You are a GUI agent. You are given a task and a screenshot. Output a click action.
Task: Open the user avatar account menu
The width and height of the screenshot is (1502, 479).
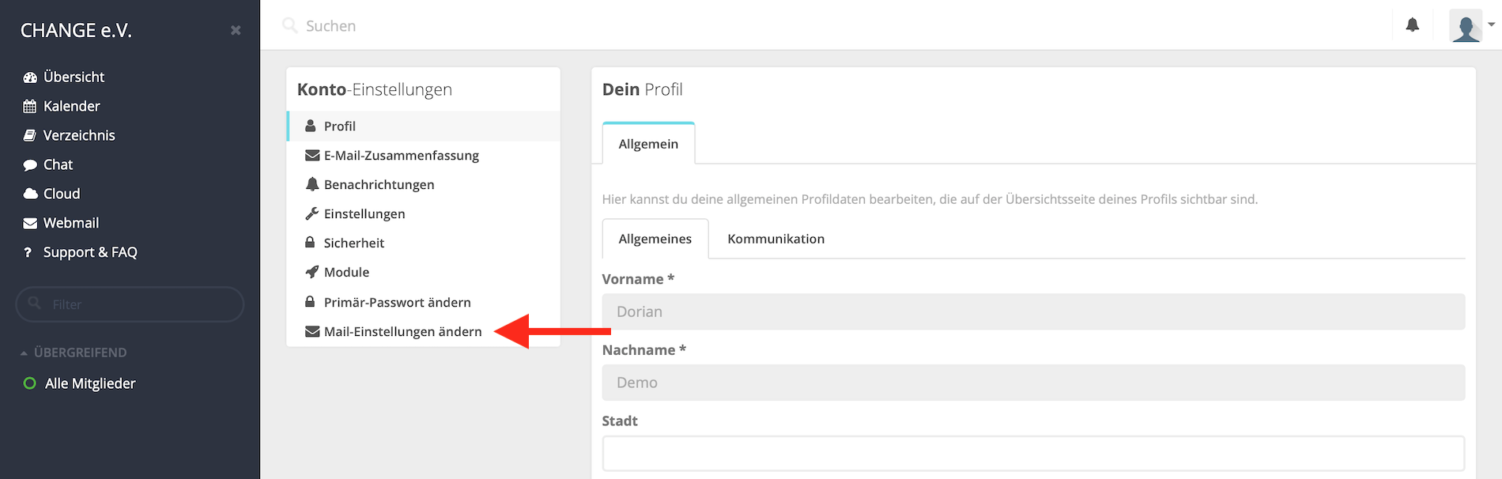click(1470, 26)
